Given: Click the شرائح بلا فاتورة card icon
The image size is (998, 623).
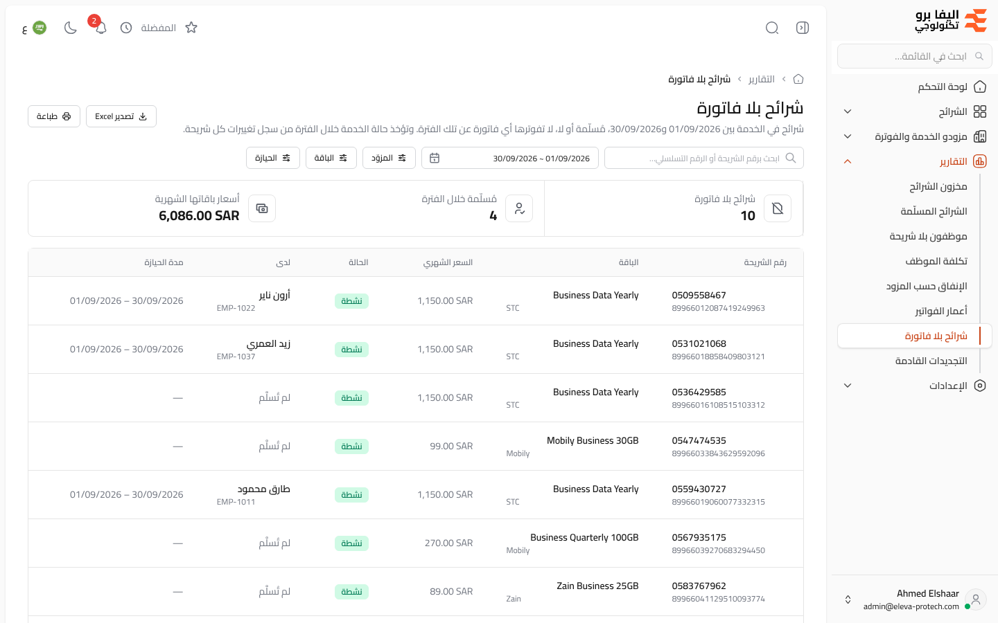Looking at the screenshot, I should (x=778, y=208).
